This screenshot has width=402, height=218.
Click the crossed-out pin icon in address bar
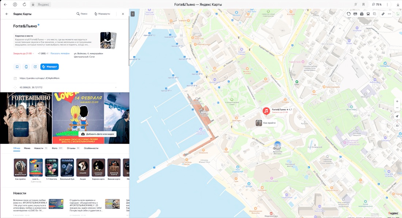click(356, 4)
